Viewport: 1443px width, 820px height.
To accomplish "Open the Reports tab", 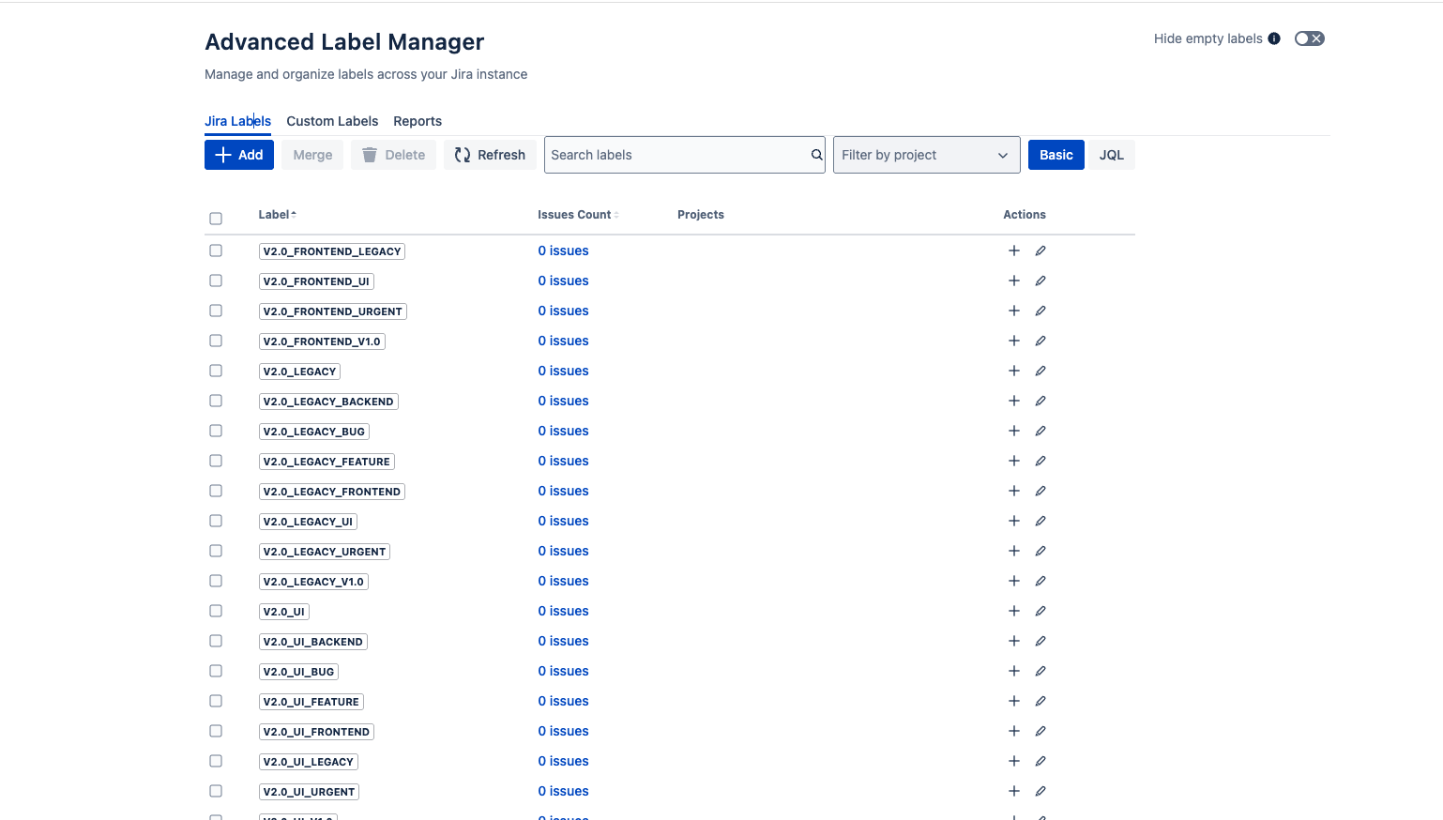I will pyautogui.click(x=418, y=121).
